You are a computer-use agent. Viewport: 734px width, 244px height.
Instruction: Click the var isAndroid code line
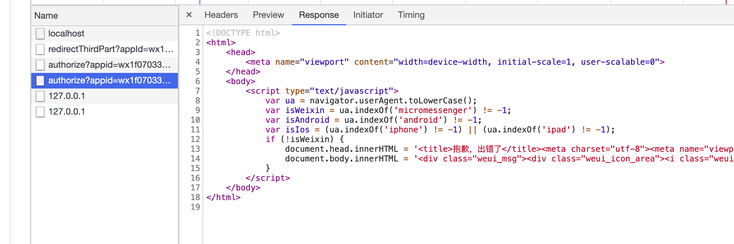click(x=374, y=120)
